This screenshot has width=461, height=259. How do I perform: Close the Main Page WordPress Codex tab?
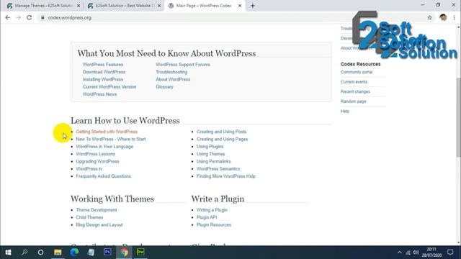click(240, 6)
